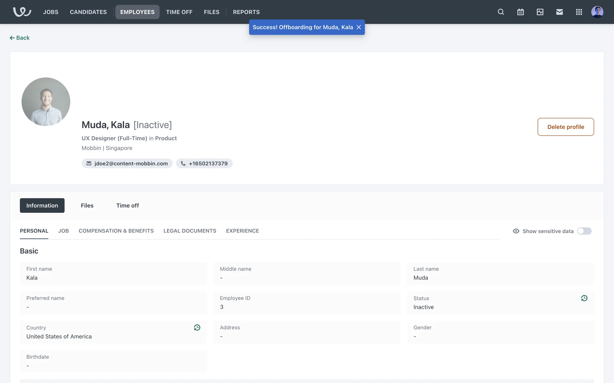View Country field history icon
Viewport: 614px width, 383px height.
(x=197, y=327)
